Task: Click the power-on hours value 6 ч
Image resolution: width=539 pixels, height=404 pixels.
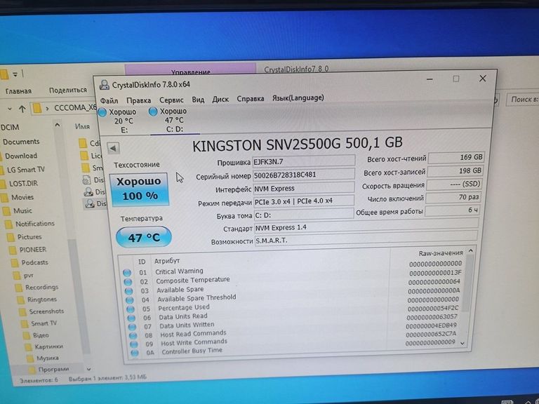Action: (x=452, y=210)
